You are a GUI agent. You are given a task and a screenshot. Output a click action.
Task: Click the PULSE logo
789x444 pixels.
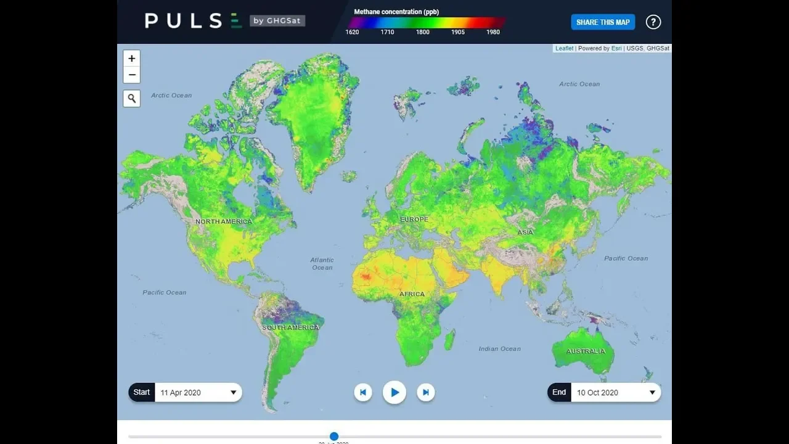(x=194, y=21)
